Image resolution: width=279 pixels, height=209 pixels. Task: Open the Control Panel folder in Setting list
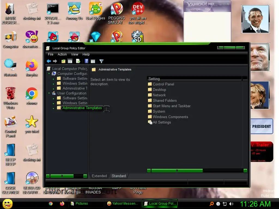161,84
